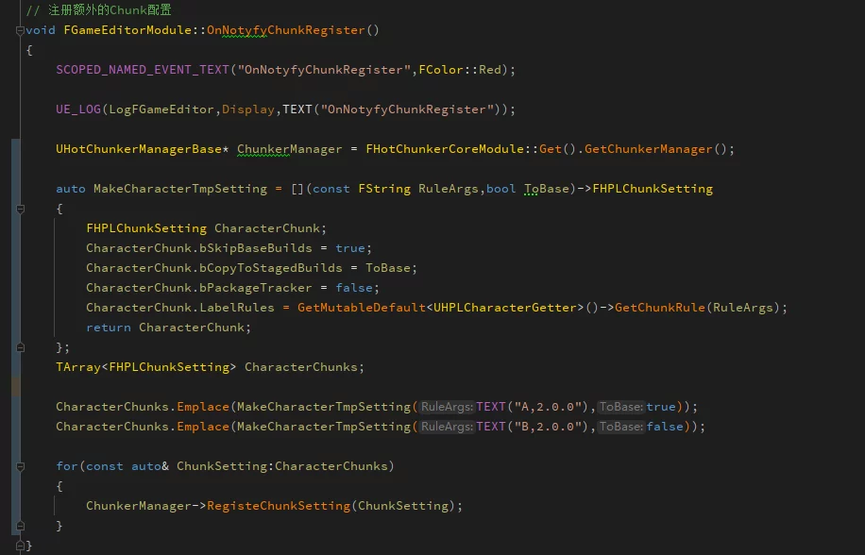Click the ToBase inlay hint before true
Viewport: 865px width, 555px height.
click(x=621, y=407)
